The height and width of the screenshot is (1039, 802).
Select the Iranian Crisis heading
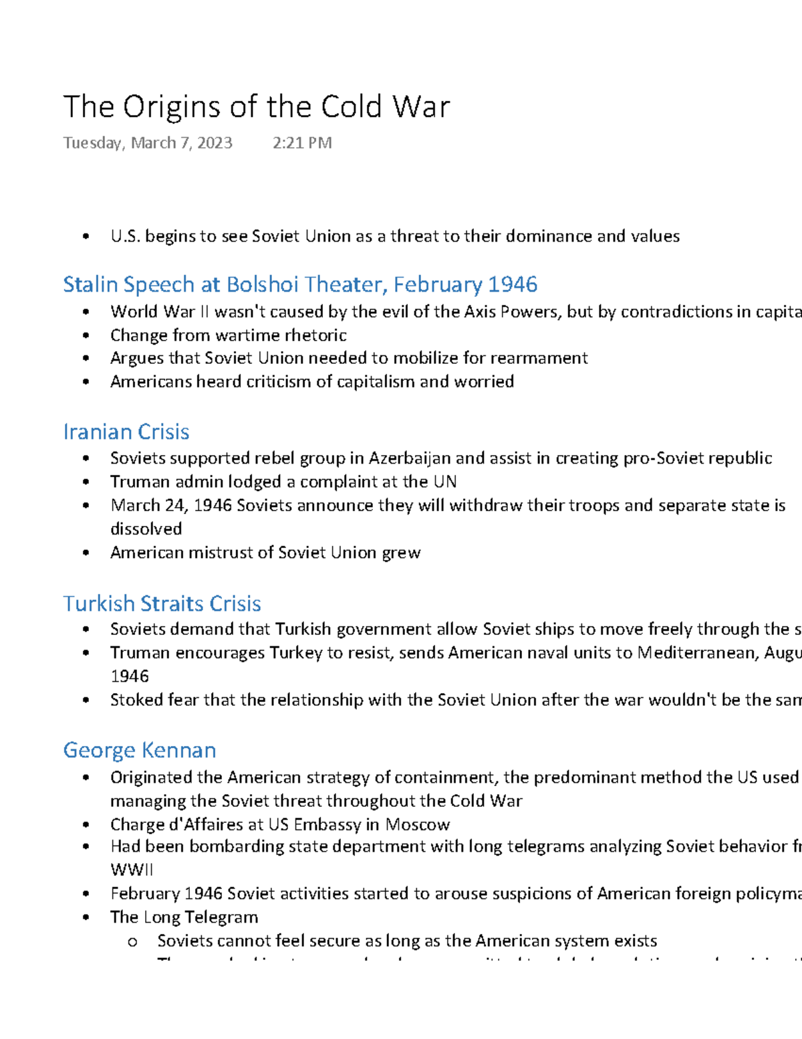click(126, 432)
